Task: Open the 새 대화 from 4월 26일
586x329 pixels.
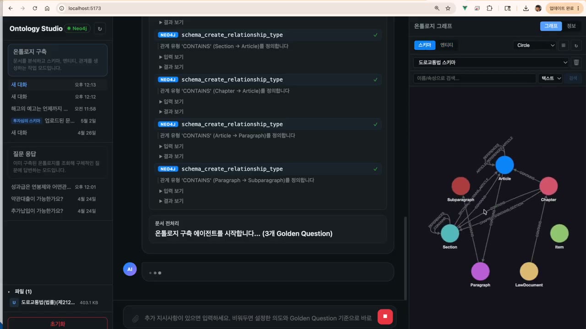Action: 58,133
